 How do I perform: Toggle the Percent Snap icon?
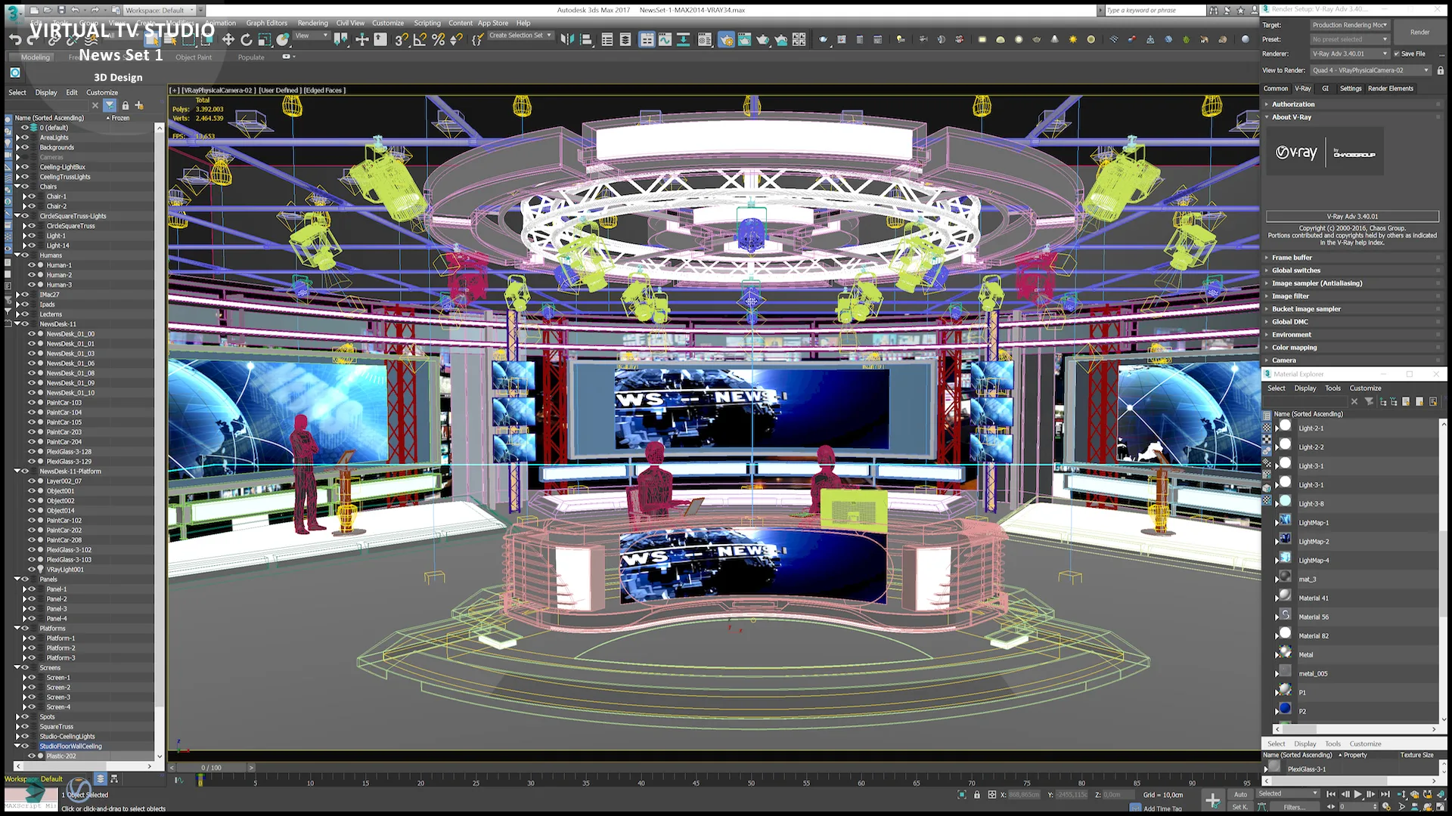438,40
